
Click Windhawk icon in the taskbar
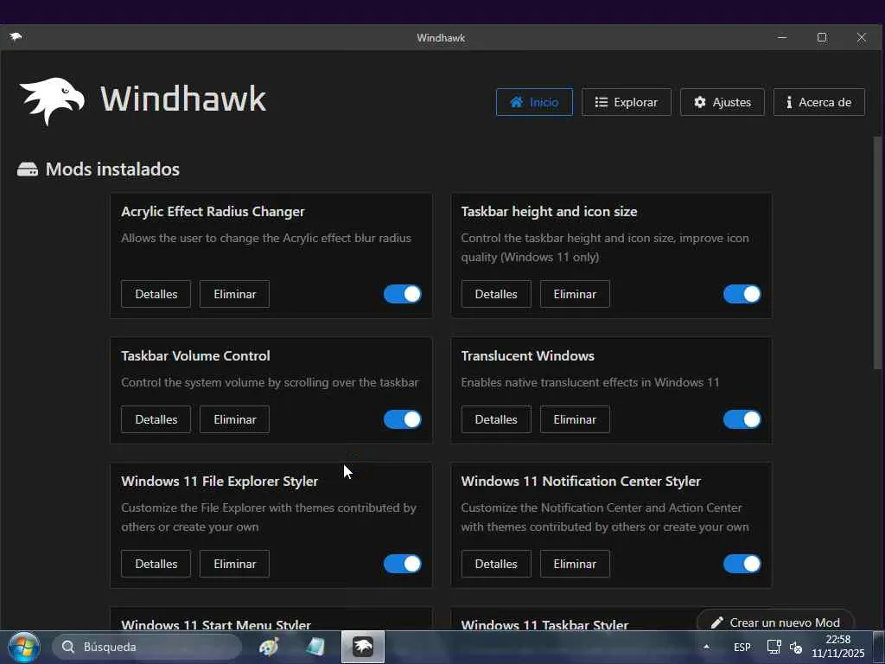point(363,647)
